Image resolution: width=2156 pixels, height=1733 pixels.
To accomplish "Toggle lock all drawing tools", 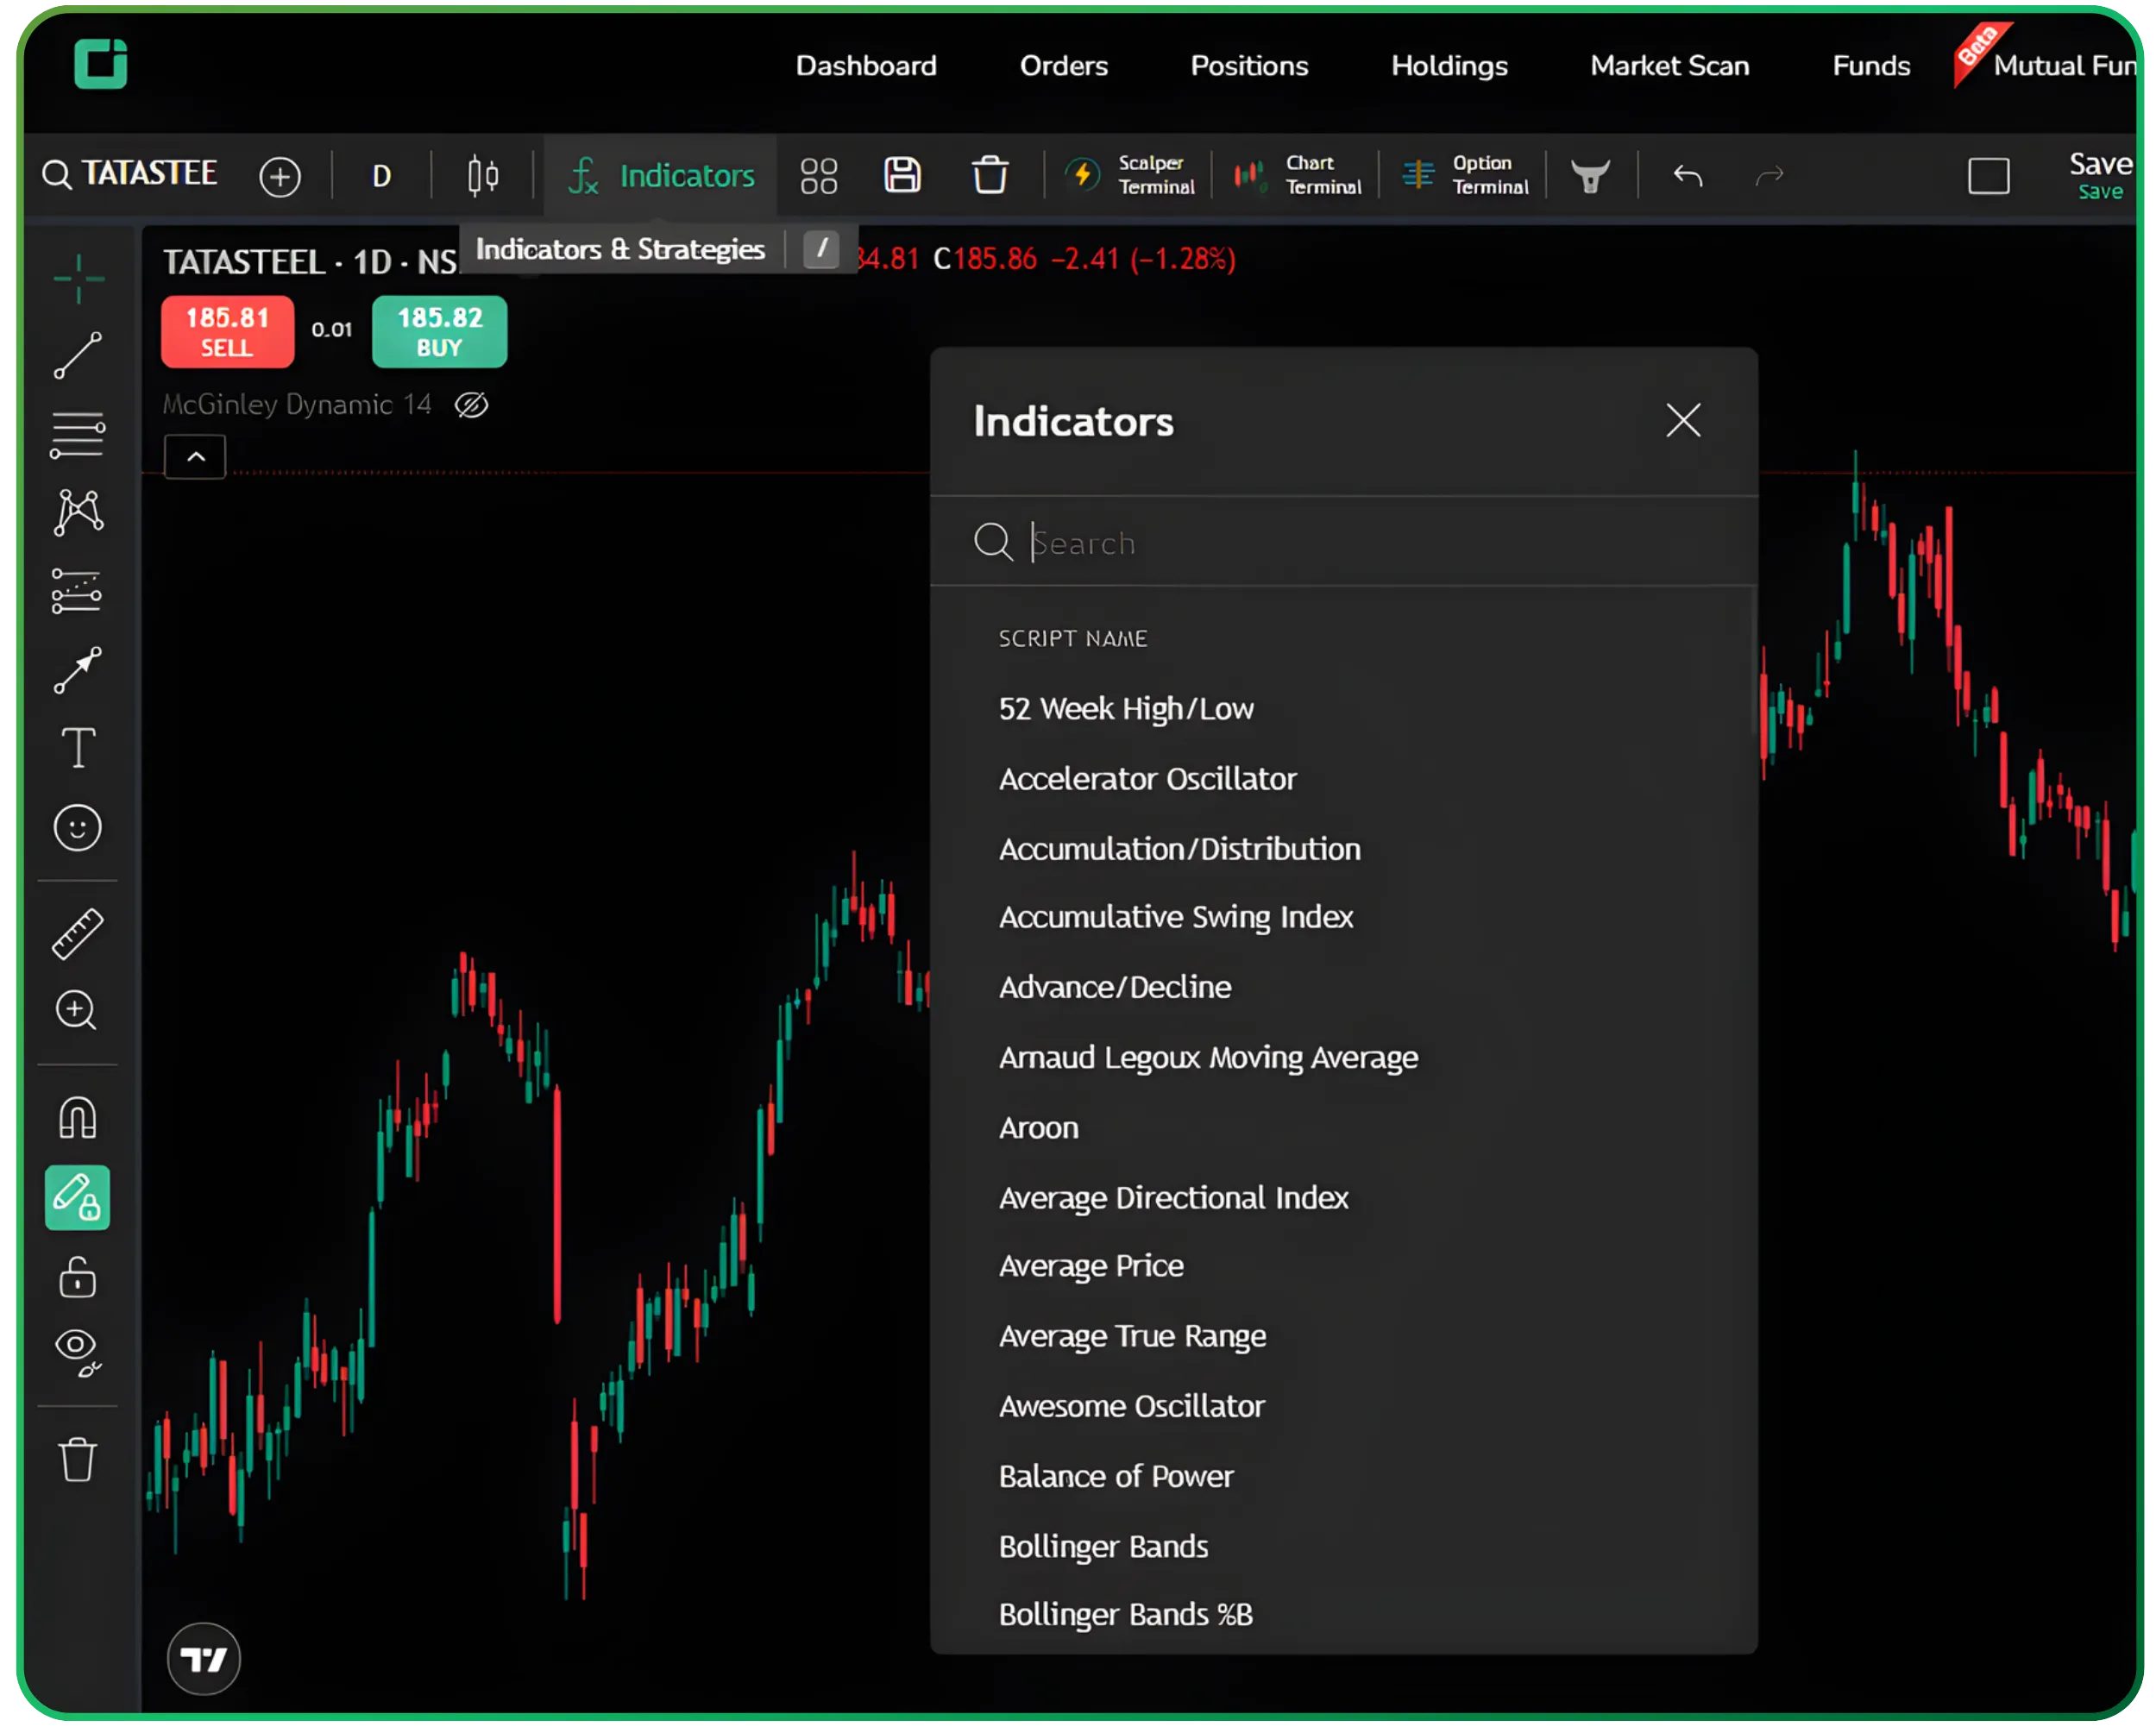I will pos(78,1277).
